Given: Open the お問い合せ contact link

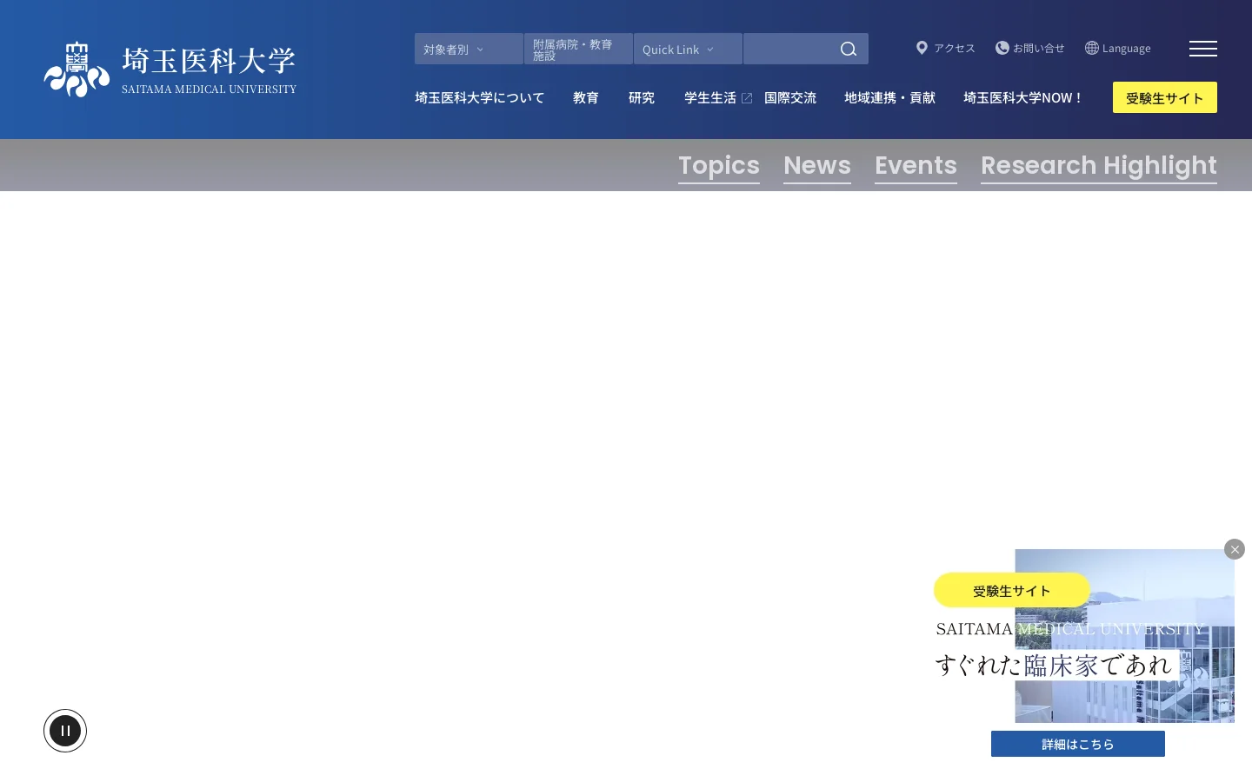Looking at the screenshot, I should (1030, 48).
